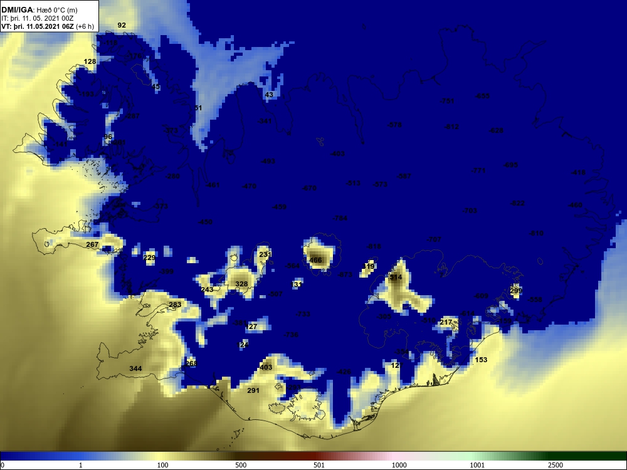
Task: Click the map value 96
Action: 108,137
